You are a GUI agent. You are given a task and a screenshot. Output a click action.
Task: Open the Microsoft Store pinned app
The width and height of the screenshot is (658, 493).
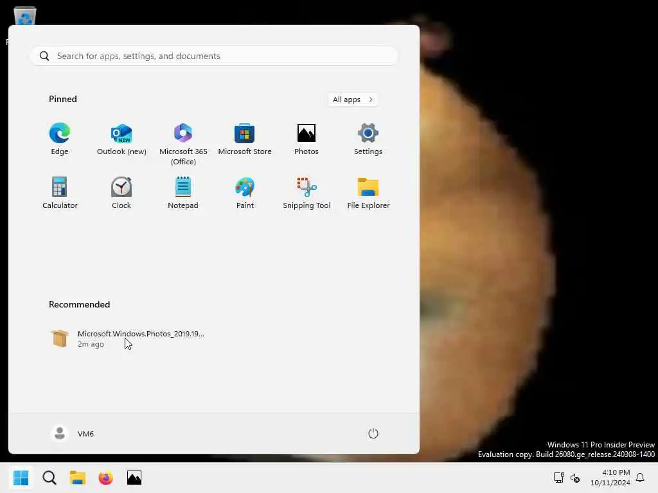(x=245, y=139)
